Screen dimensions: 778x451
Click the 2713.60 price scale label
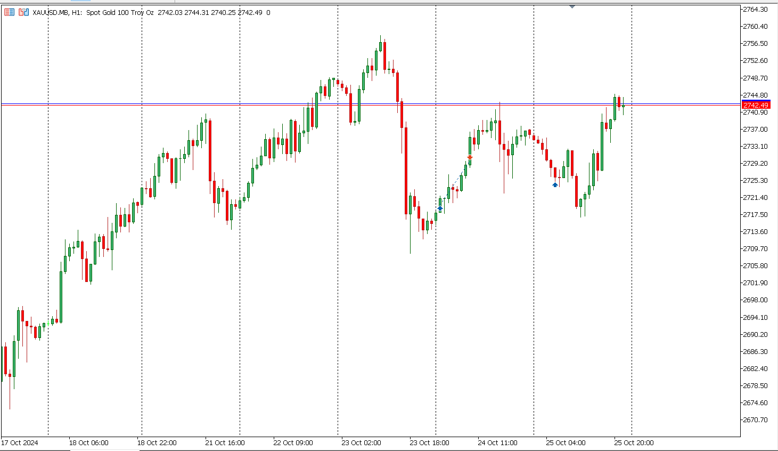coord(755,231)
